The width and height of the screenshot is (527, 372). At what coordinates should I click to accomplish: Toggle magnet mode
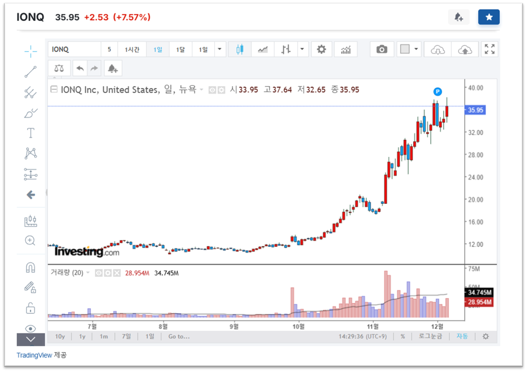point(30,268)
